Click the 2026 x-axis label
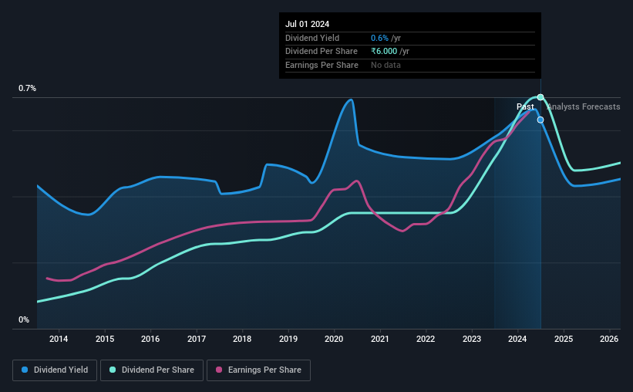 coord(609,339)
